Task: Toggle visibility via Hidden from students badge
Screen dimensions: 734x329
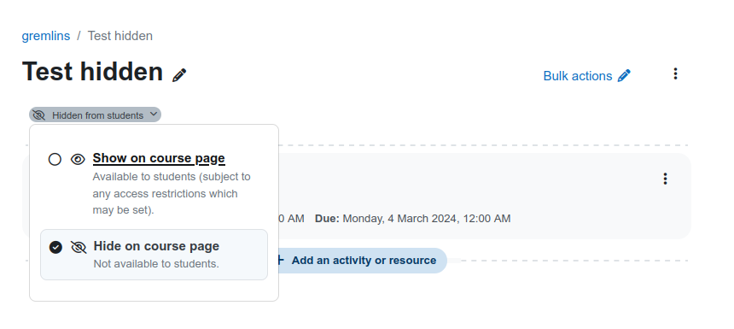Action: [95, 115]
